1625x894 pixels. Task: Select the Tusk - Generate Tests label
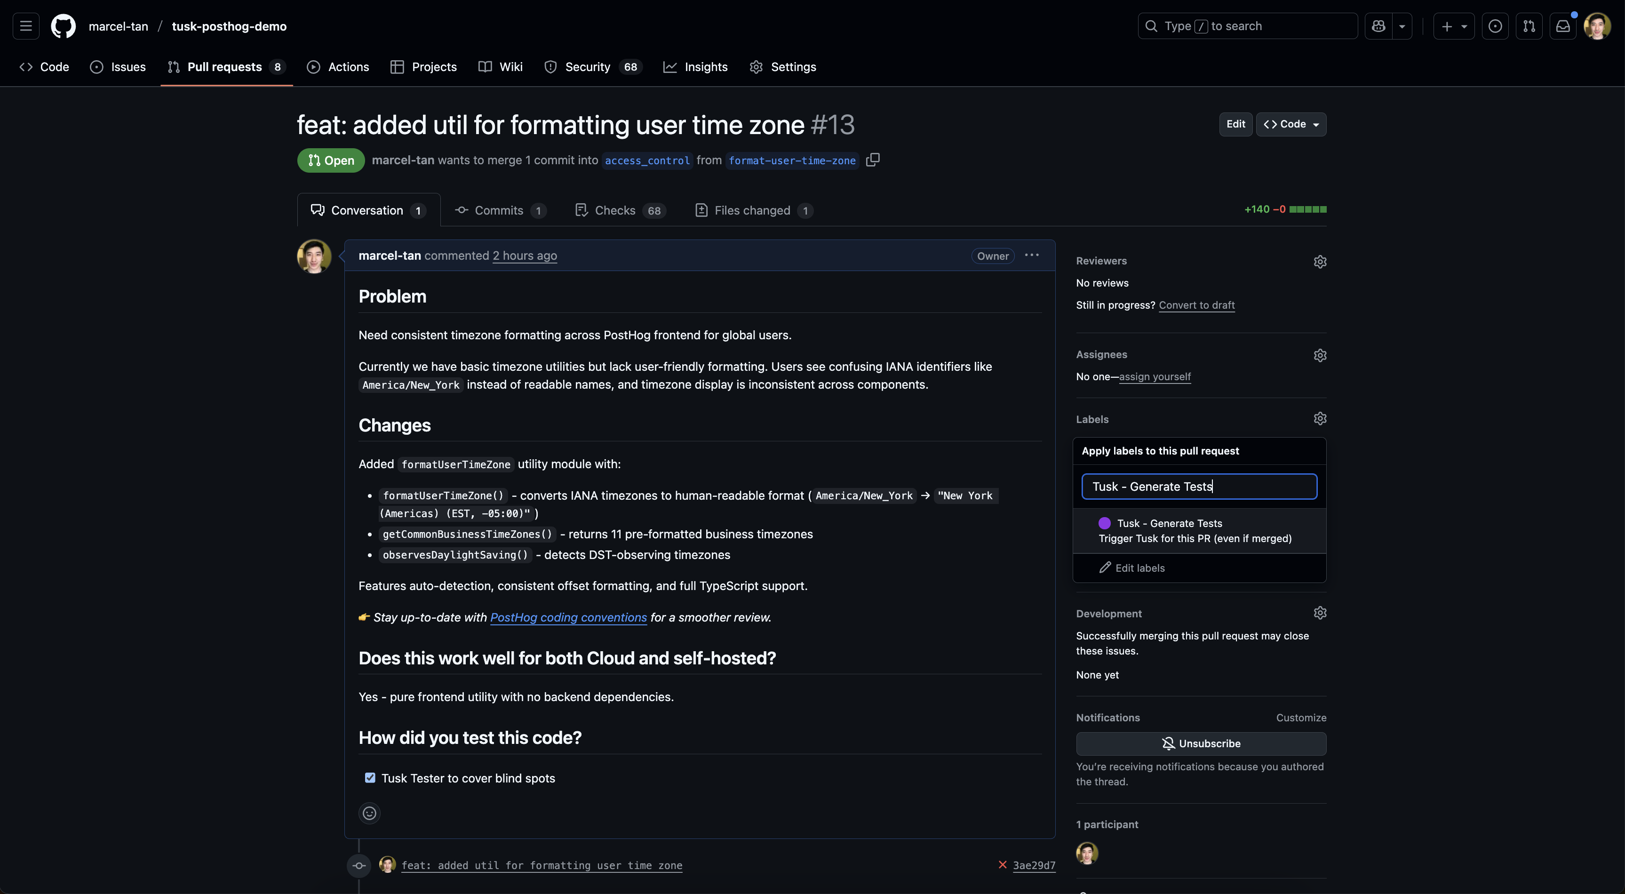click(x=1199, y=531)
